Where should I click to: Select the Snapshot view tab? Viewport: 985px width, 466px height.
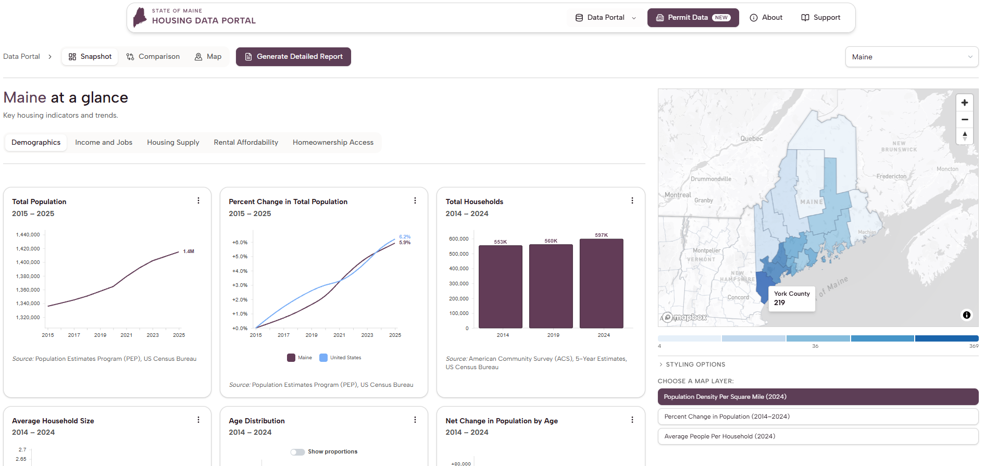90,57
